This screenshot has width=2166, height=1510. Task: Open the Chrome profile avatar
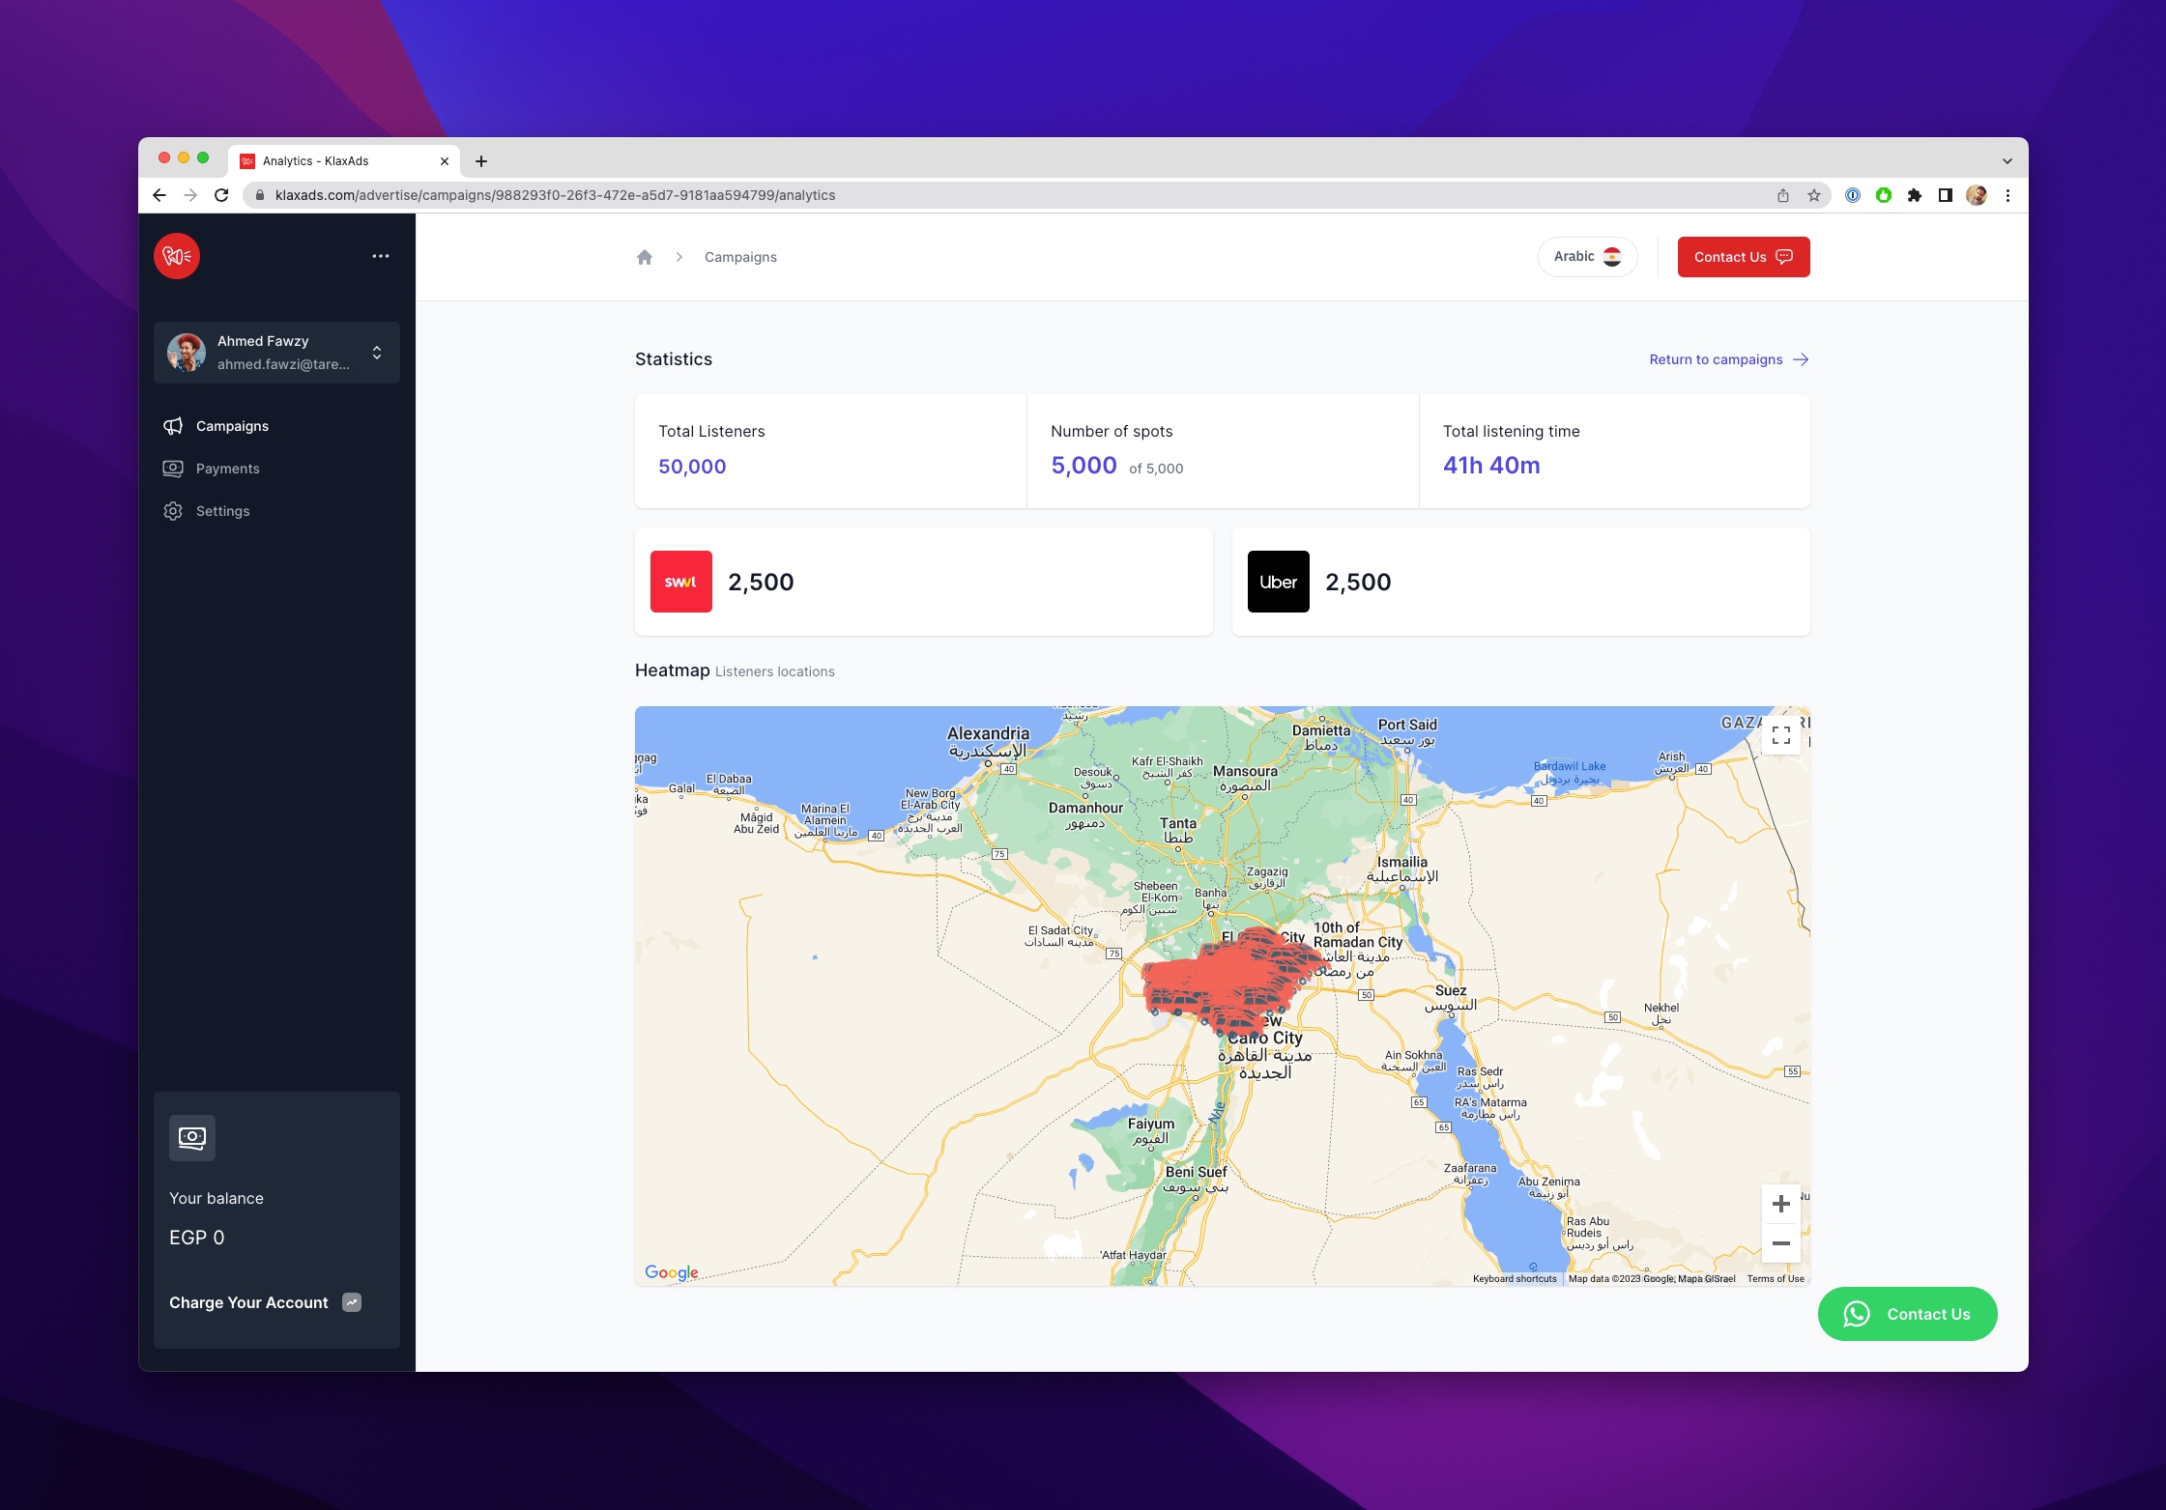coord(1977,195)
